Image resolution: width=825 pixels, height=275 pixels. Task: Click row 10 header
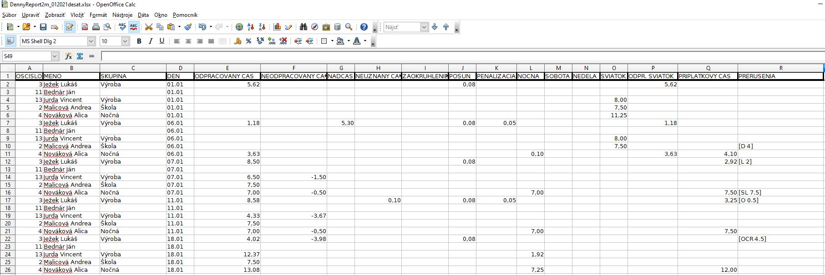(x=8, y=146)
